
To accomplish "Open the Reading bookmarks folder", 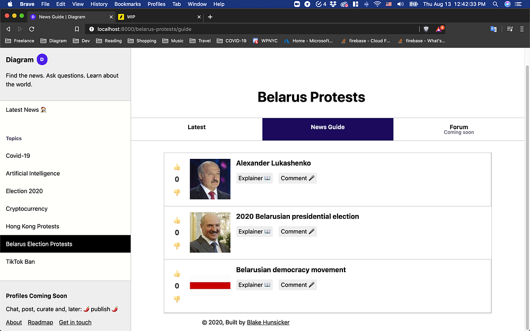I will 109,41.
